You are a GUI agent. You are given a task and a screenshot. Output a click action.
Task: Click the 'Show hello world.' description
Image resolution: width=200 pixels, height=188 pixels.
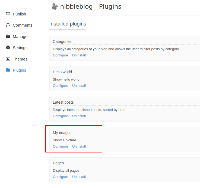(x=66, y=79)
